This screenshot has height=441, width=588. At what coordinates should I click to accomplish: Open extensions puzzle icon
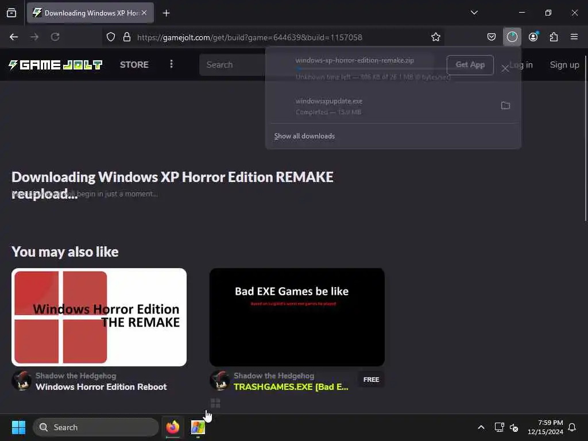coord(554,37)
